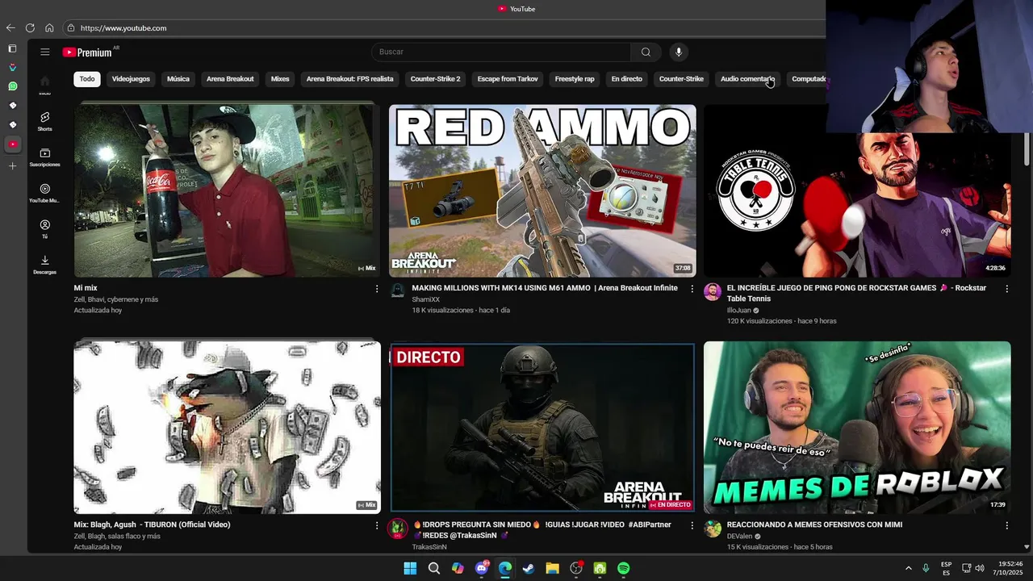Open options for MAKING MILLIONS WITH MK14 video

[x=692, y=289]
